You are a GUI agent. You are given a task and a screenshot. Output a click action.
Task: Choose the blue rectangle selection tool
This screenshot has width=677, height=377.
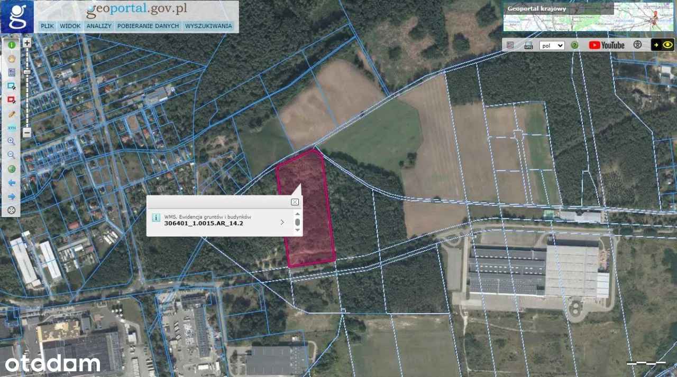point(11,86)
